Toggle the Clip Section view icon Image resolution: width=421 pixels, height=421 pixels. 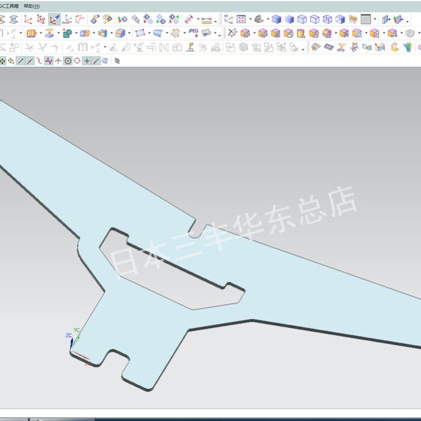click(386, 19)
